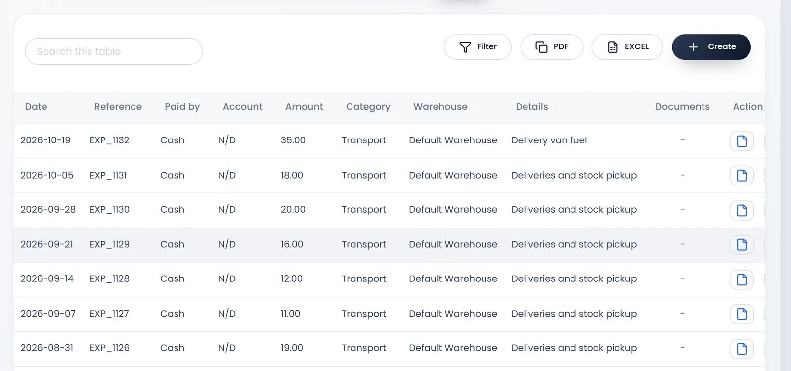Viewport: 791px width, 371px height.
Task: Click amount 18.00
Action: [x=292, y=175]
